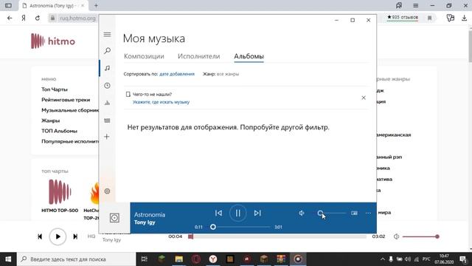This screenshot has width=472, height=266.
Task: Pause Astronomia playback in Groove
Action: 237,213
